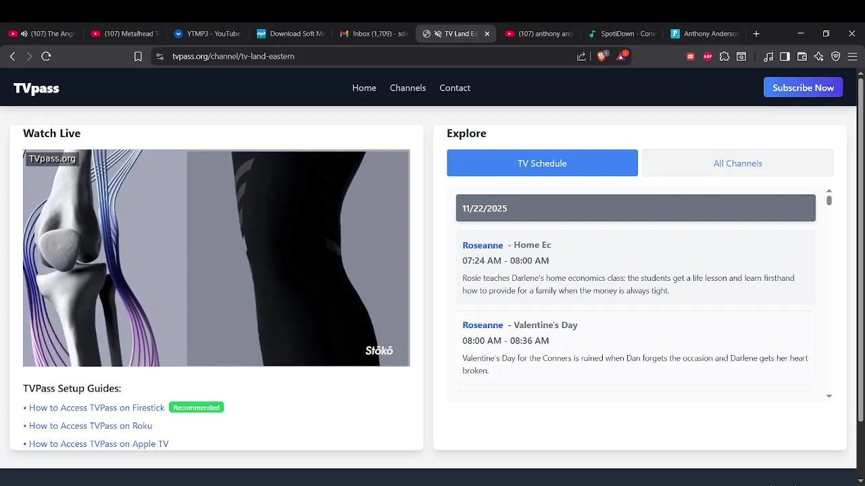Click the tab search window icon
The image size is (865, 486).
[x=741, y=57]
